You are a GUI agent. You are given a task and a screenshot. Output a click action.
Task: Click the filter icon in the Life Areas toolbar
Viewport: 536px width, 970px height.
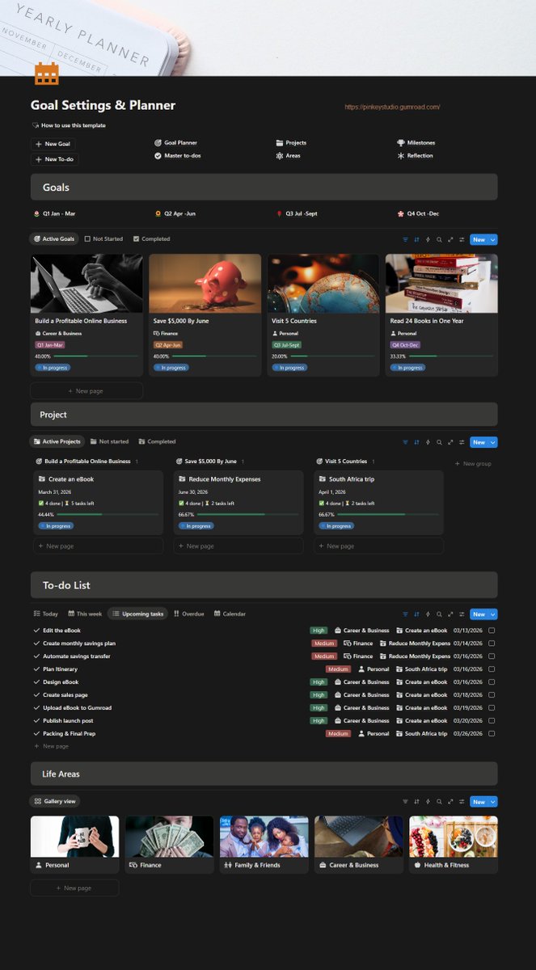coord(406,802)
